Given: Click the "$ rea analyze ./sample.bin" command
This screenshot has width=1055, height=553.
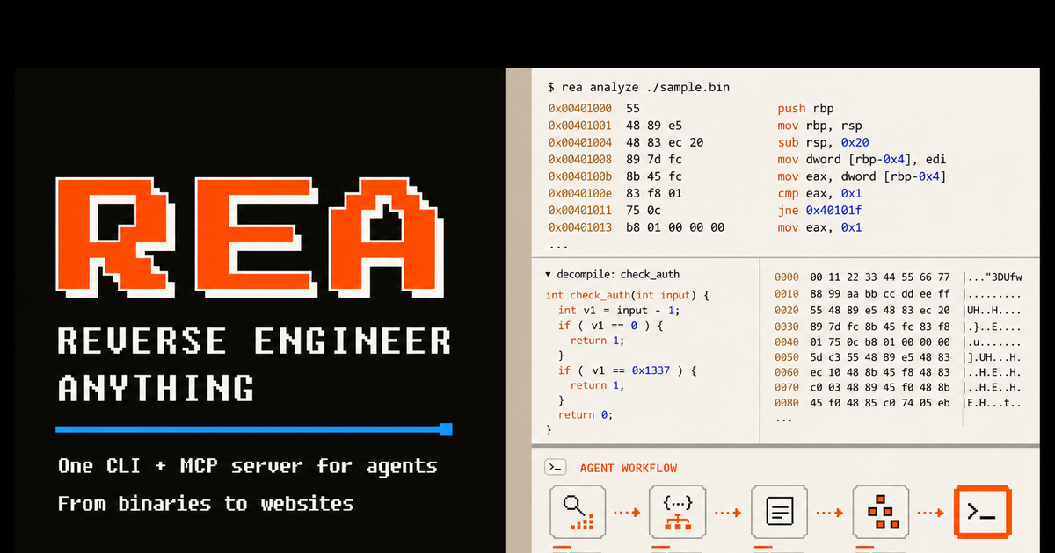Looking at the screenshot, I should pyautogui.click(x=638, y=87).
